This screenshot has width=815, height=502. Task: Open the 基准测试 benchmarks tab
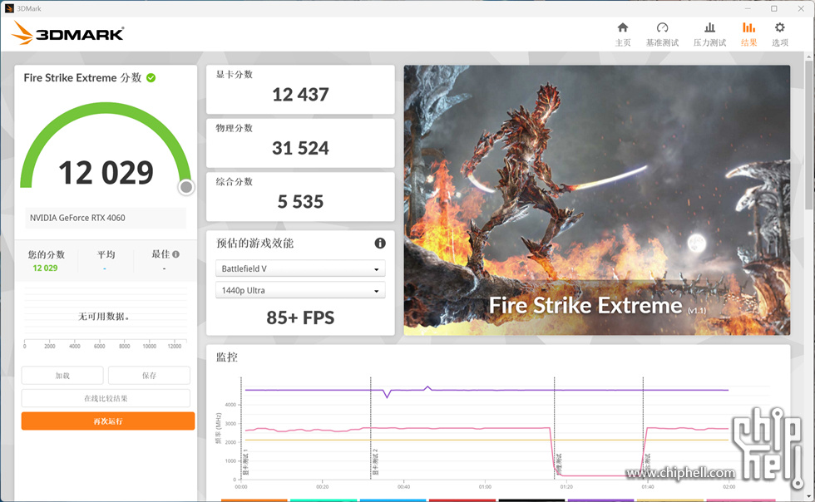coord(662,34)
